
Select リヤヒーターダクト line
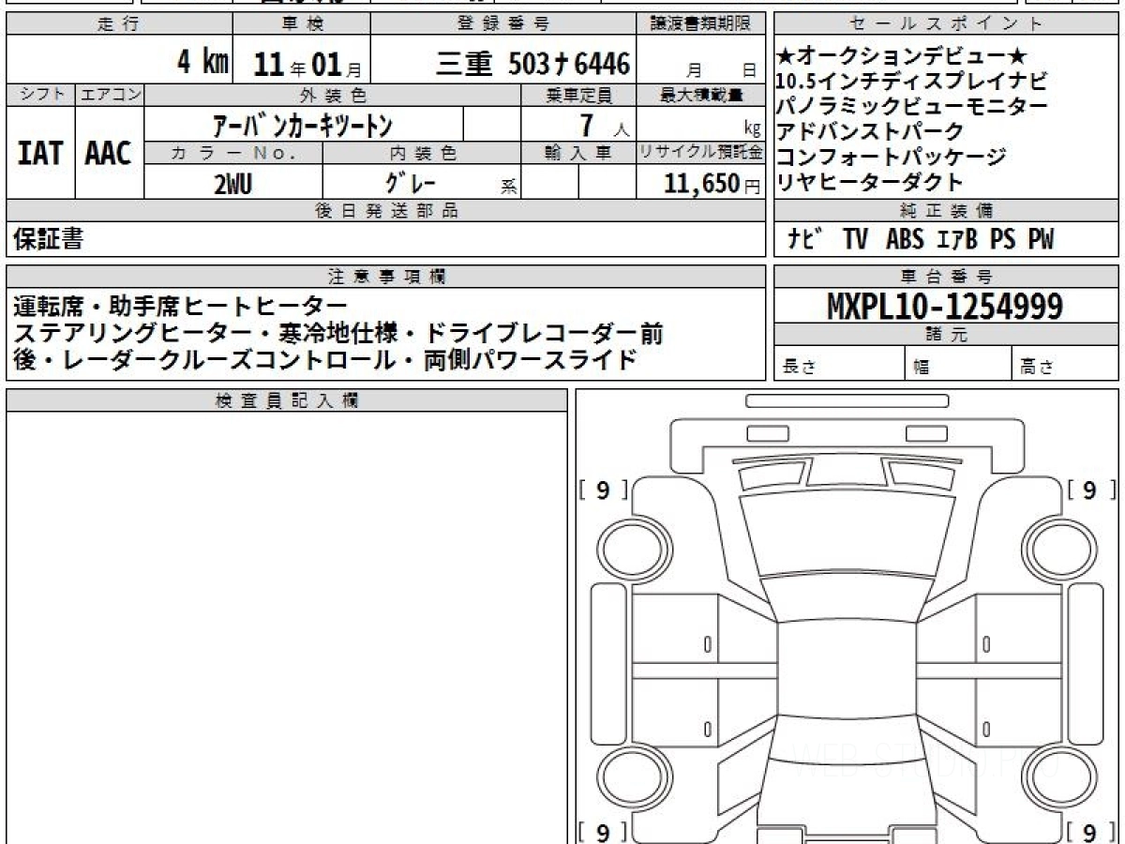point(871,182)
